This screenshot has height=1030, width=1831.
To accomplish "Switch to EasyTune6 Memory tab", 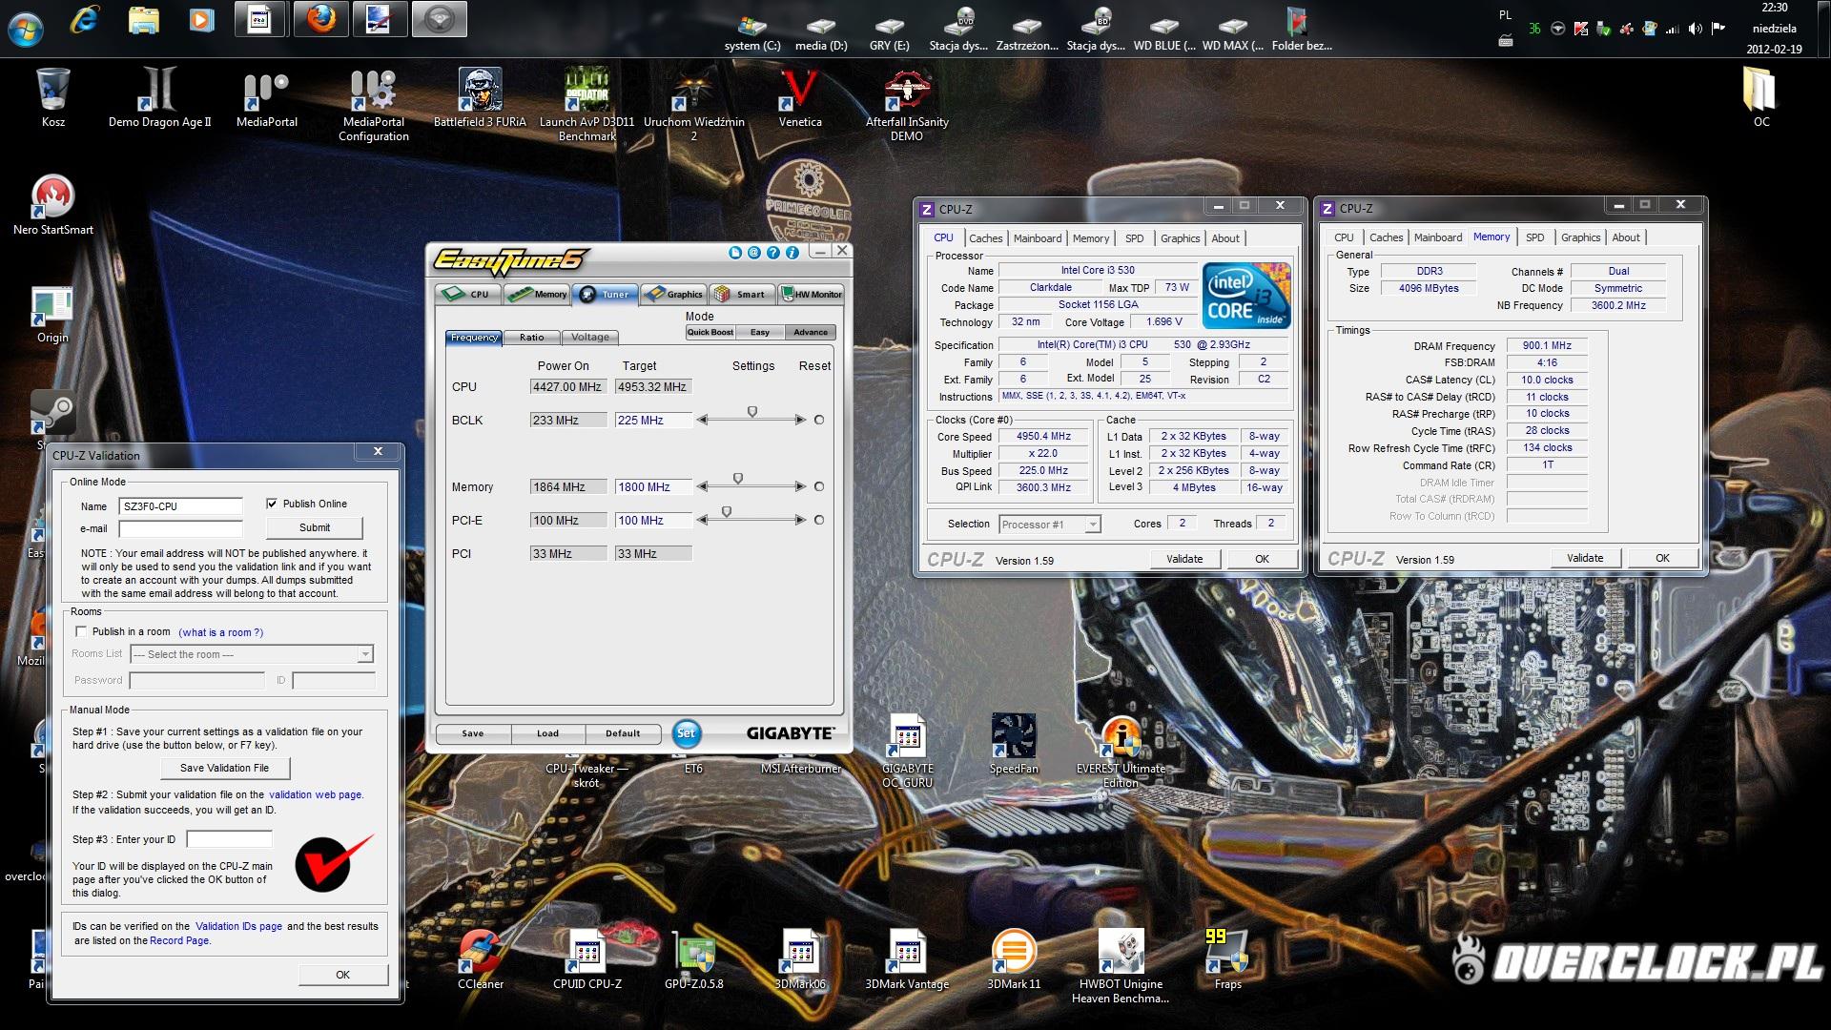I will [x=537, y=294].
